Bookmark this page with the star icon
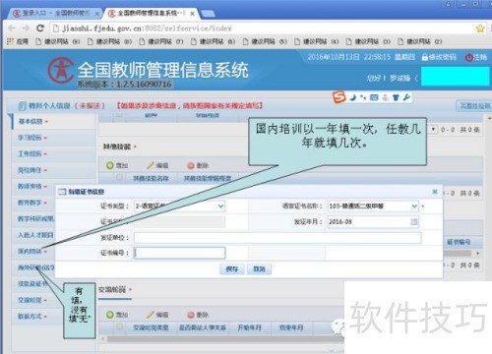This screenshot has width=492, height=354. tap(480, 29)
